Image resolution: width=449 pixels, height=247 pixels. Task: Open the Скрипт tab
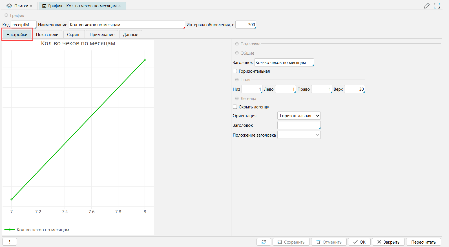[74, 35]
